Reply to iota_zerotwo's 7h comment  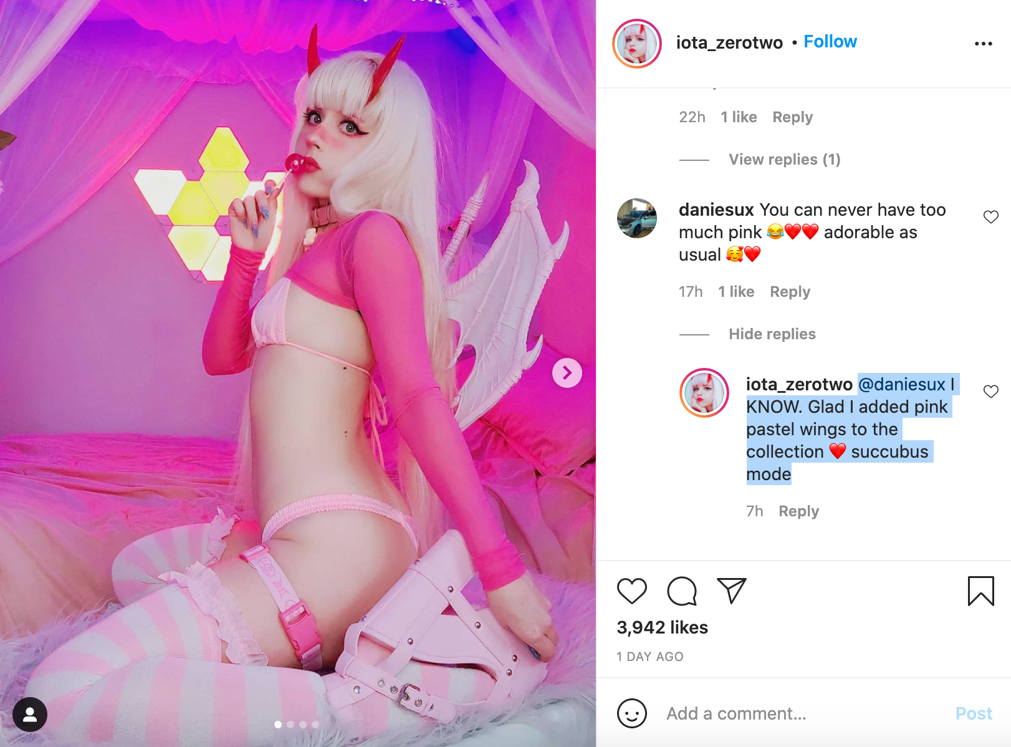click(798, 511)
